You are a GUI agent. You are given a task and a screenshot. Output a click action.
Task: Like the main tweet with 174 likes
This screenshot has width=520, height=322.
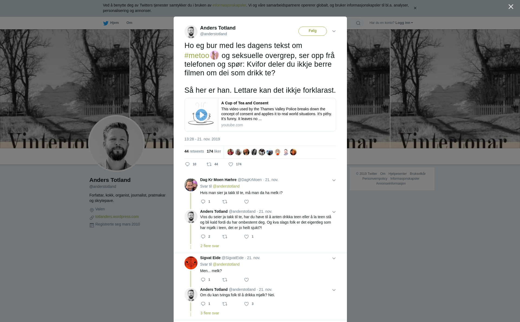coord(231,164)
